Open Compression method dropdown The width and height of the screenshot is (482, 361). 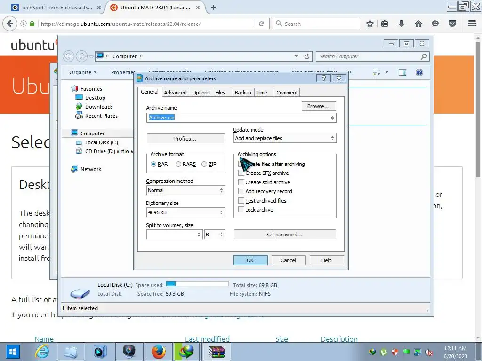coord(185,190)
